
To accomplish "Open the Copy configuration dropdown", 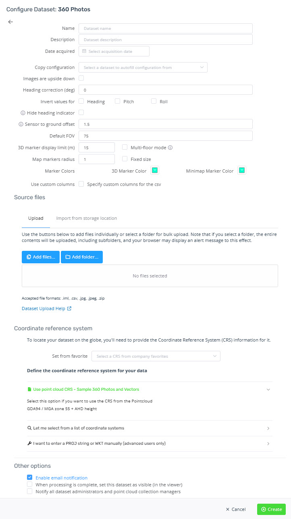I will tap(143, 67).
